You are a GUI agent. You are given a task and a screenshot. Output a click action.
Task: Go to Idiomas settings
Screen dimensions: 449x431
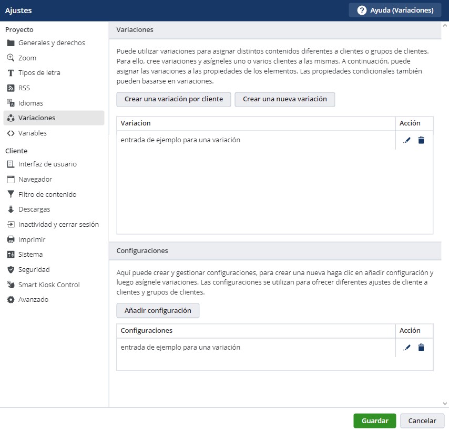(x=30, y=103)
